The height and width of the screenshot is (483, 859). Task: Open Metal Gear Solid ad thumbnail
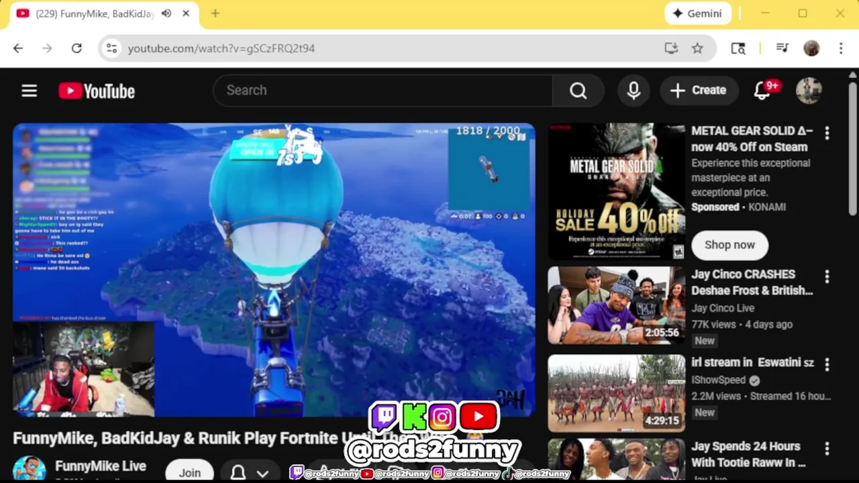(617, 192)
